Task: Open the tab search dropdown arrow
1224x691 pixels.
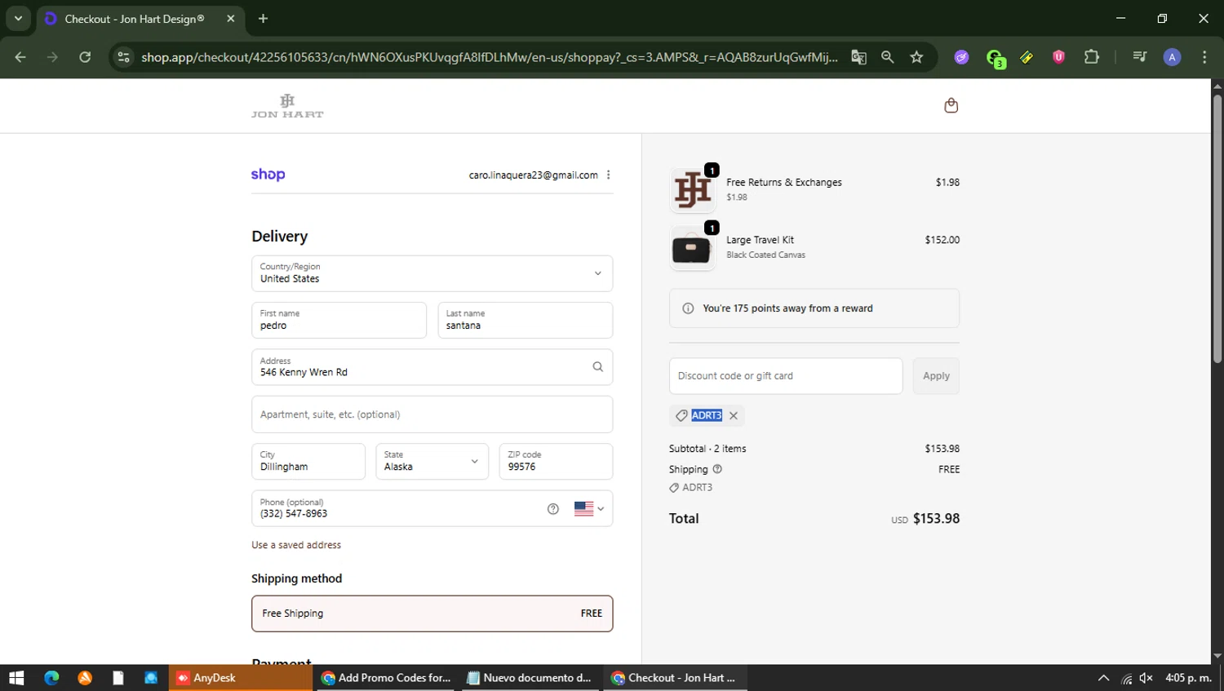Action: pos(18,18)
